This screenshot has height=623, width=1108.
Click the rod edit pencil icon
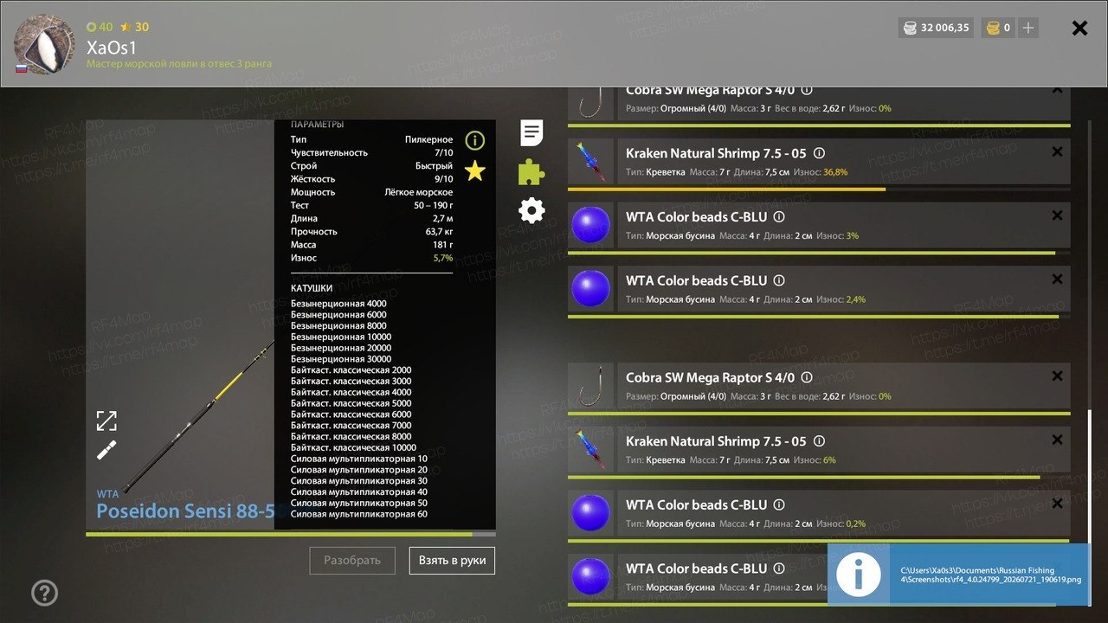(106, 450)
